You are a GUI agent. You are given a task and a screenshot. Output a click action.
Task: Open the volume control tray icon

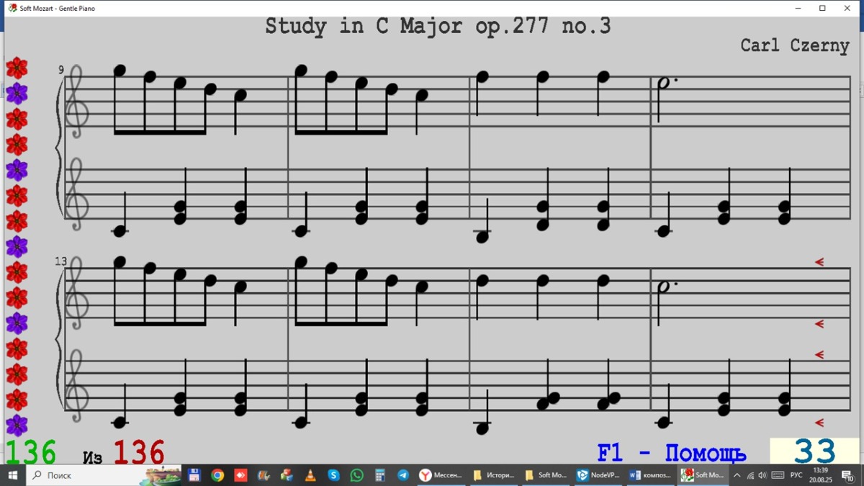[762, 475]
